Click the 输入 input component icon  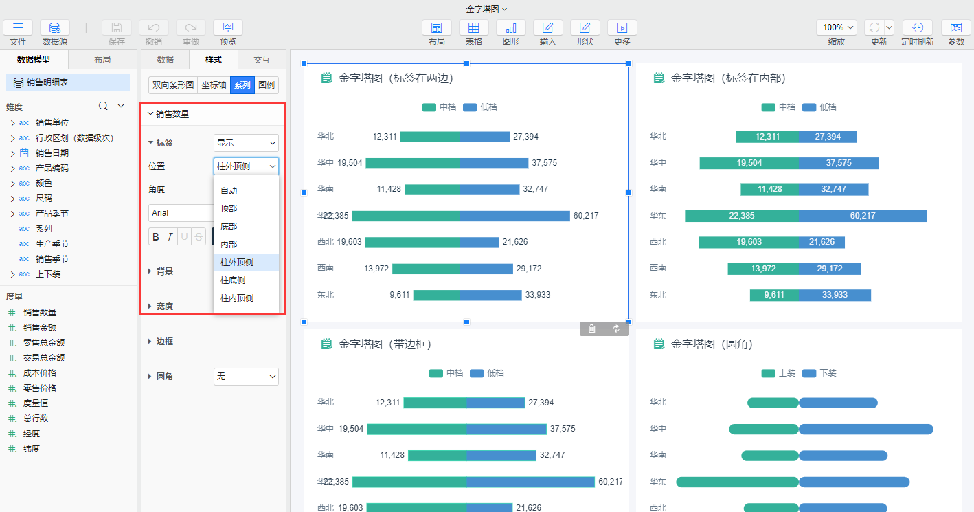click(548, 27)
